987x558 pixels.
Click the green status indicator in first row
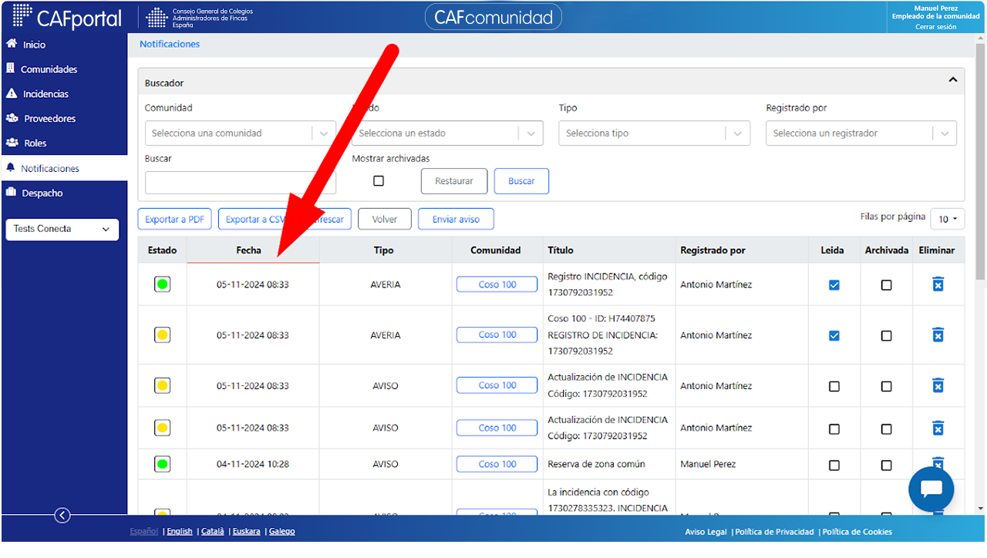point(163,284)
